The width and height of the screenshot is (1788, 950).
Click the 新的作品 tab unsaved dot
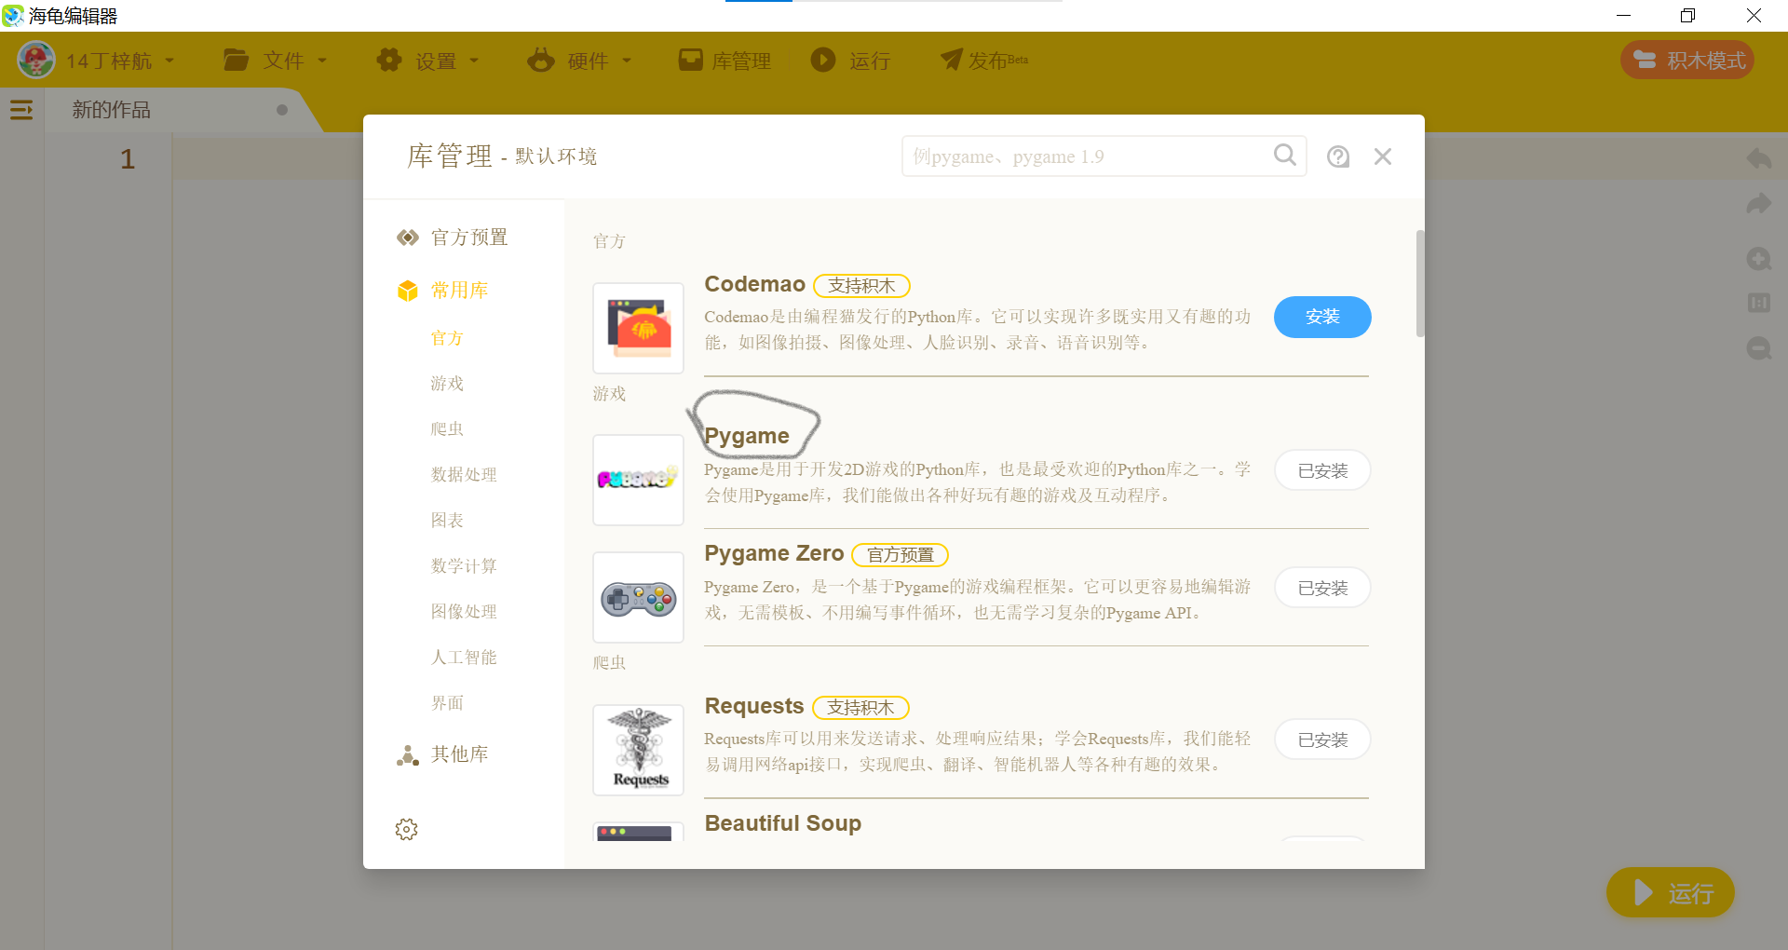click(282, 110)
